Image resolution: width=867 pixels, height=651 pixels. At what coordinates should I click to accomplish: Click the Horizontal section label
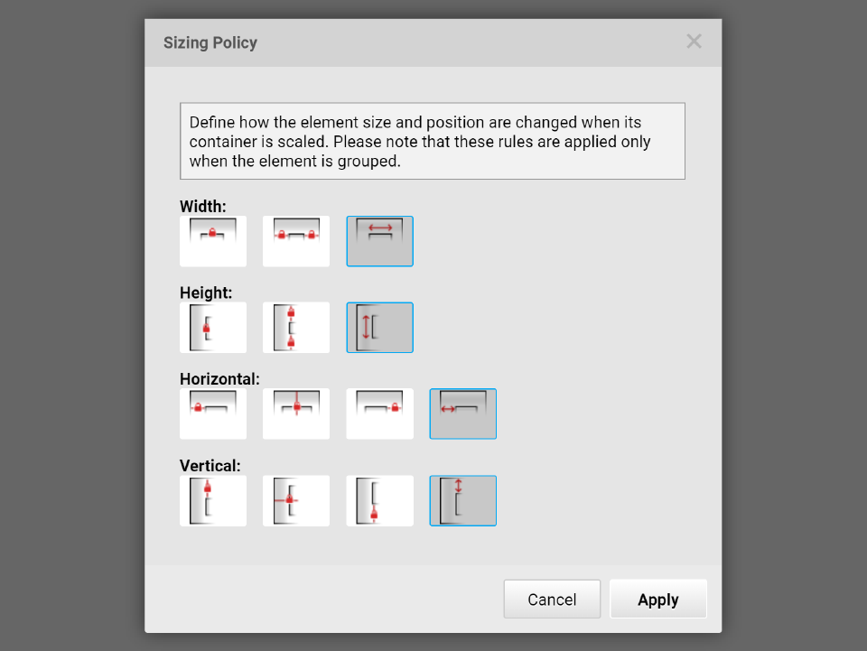pos(219,379)
